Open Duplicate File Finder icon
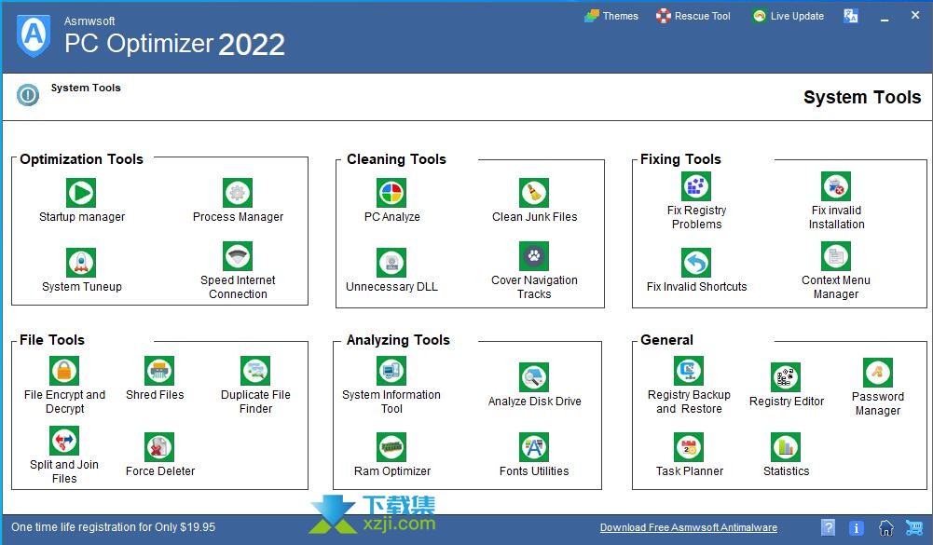This screenshot has width=933, height=545. tap(255, 371)
